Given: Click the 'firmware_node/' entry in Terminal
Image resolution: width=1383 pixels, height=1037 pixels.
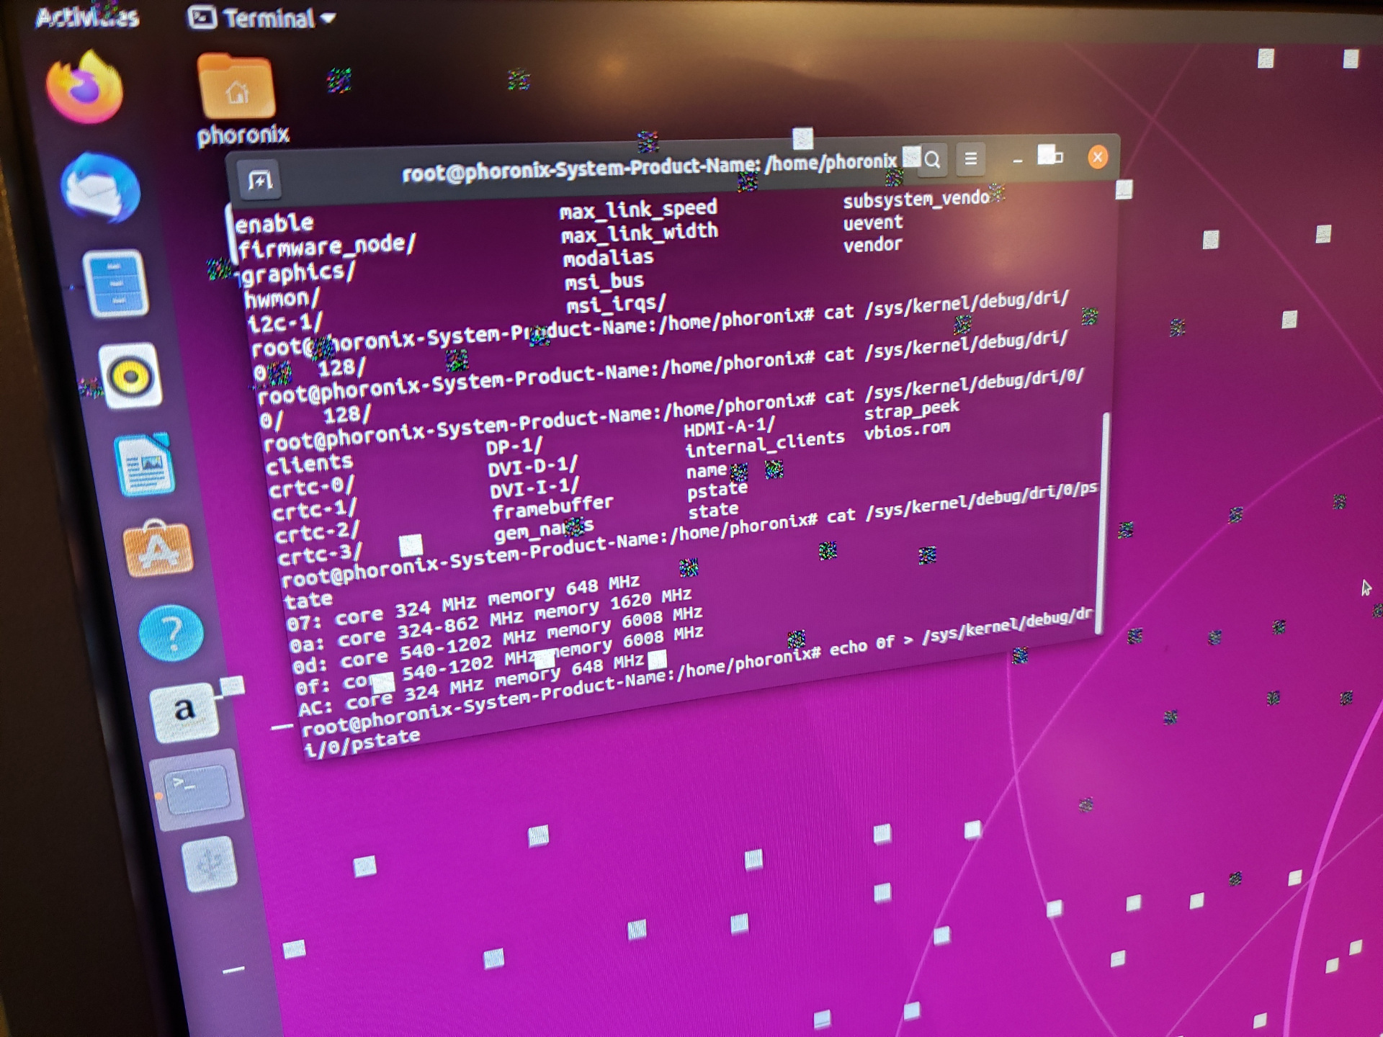Looking at the screenshot, I should click(327, 247).
